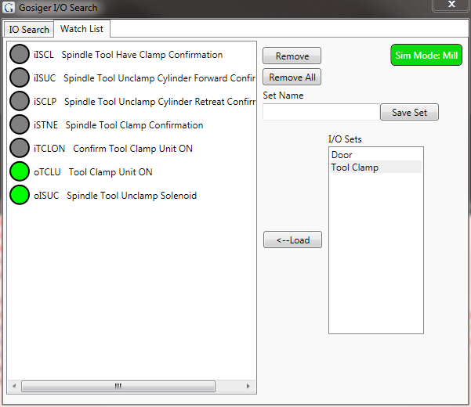The height and width of the screenshot is (407, 471).
Task: Select the Door I/O set
Action: click(342, 155)
